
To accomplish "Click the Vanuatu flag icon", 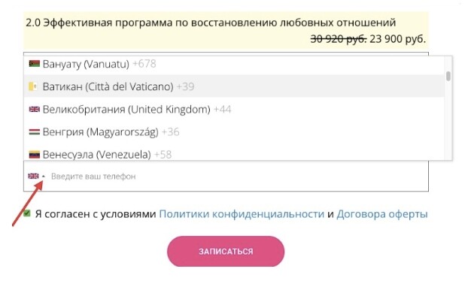I will tap(35, 64).
